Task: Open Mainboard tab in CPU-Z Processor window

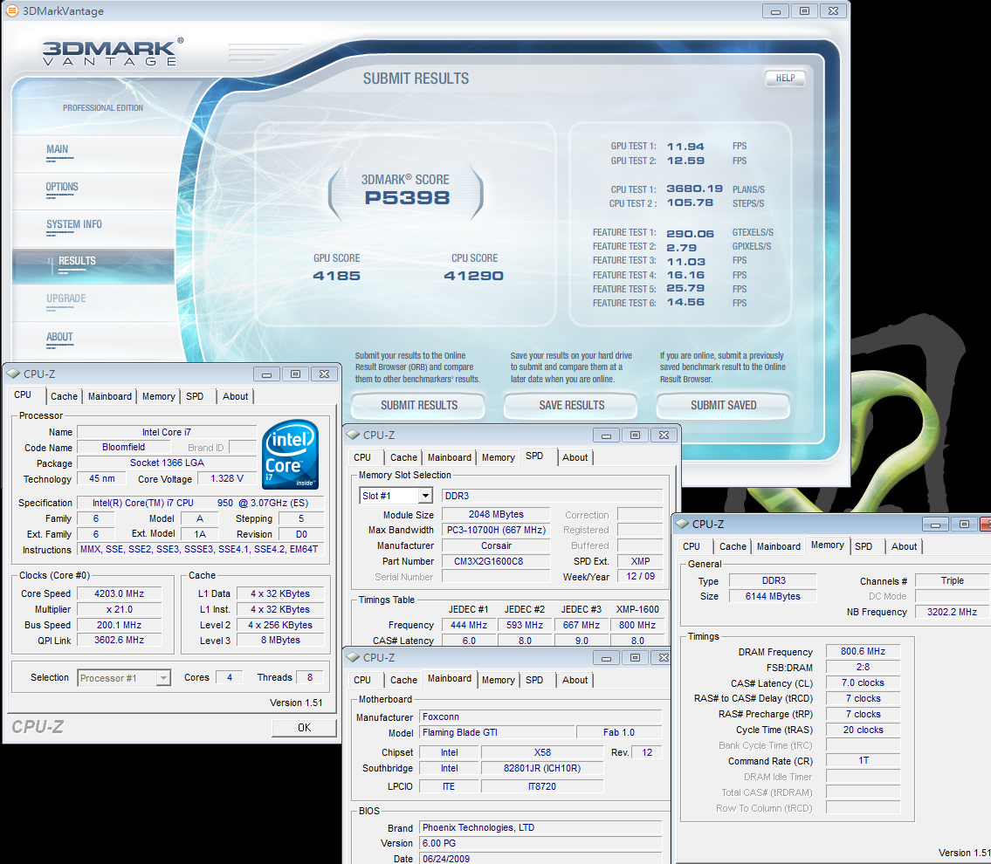Action: pyautogui.click(x=110, y=396)
